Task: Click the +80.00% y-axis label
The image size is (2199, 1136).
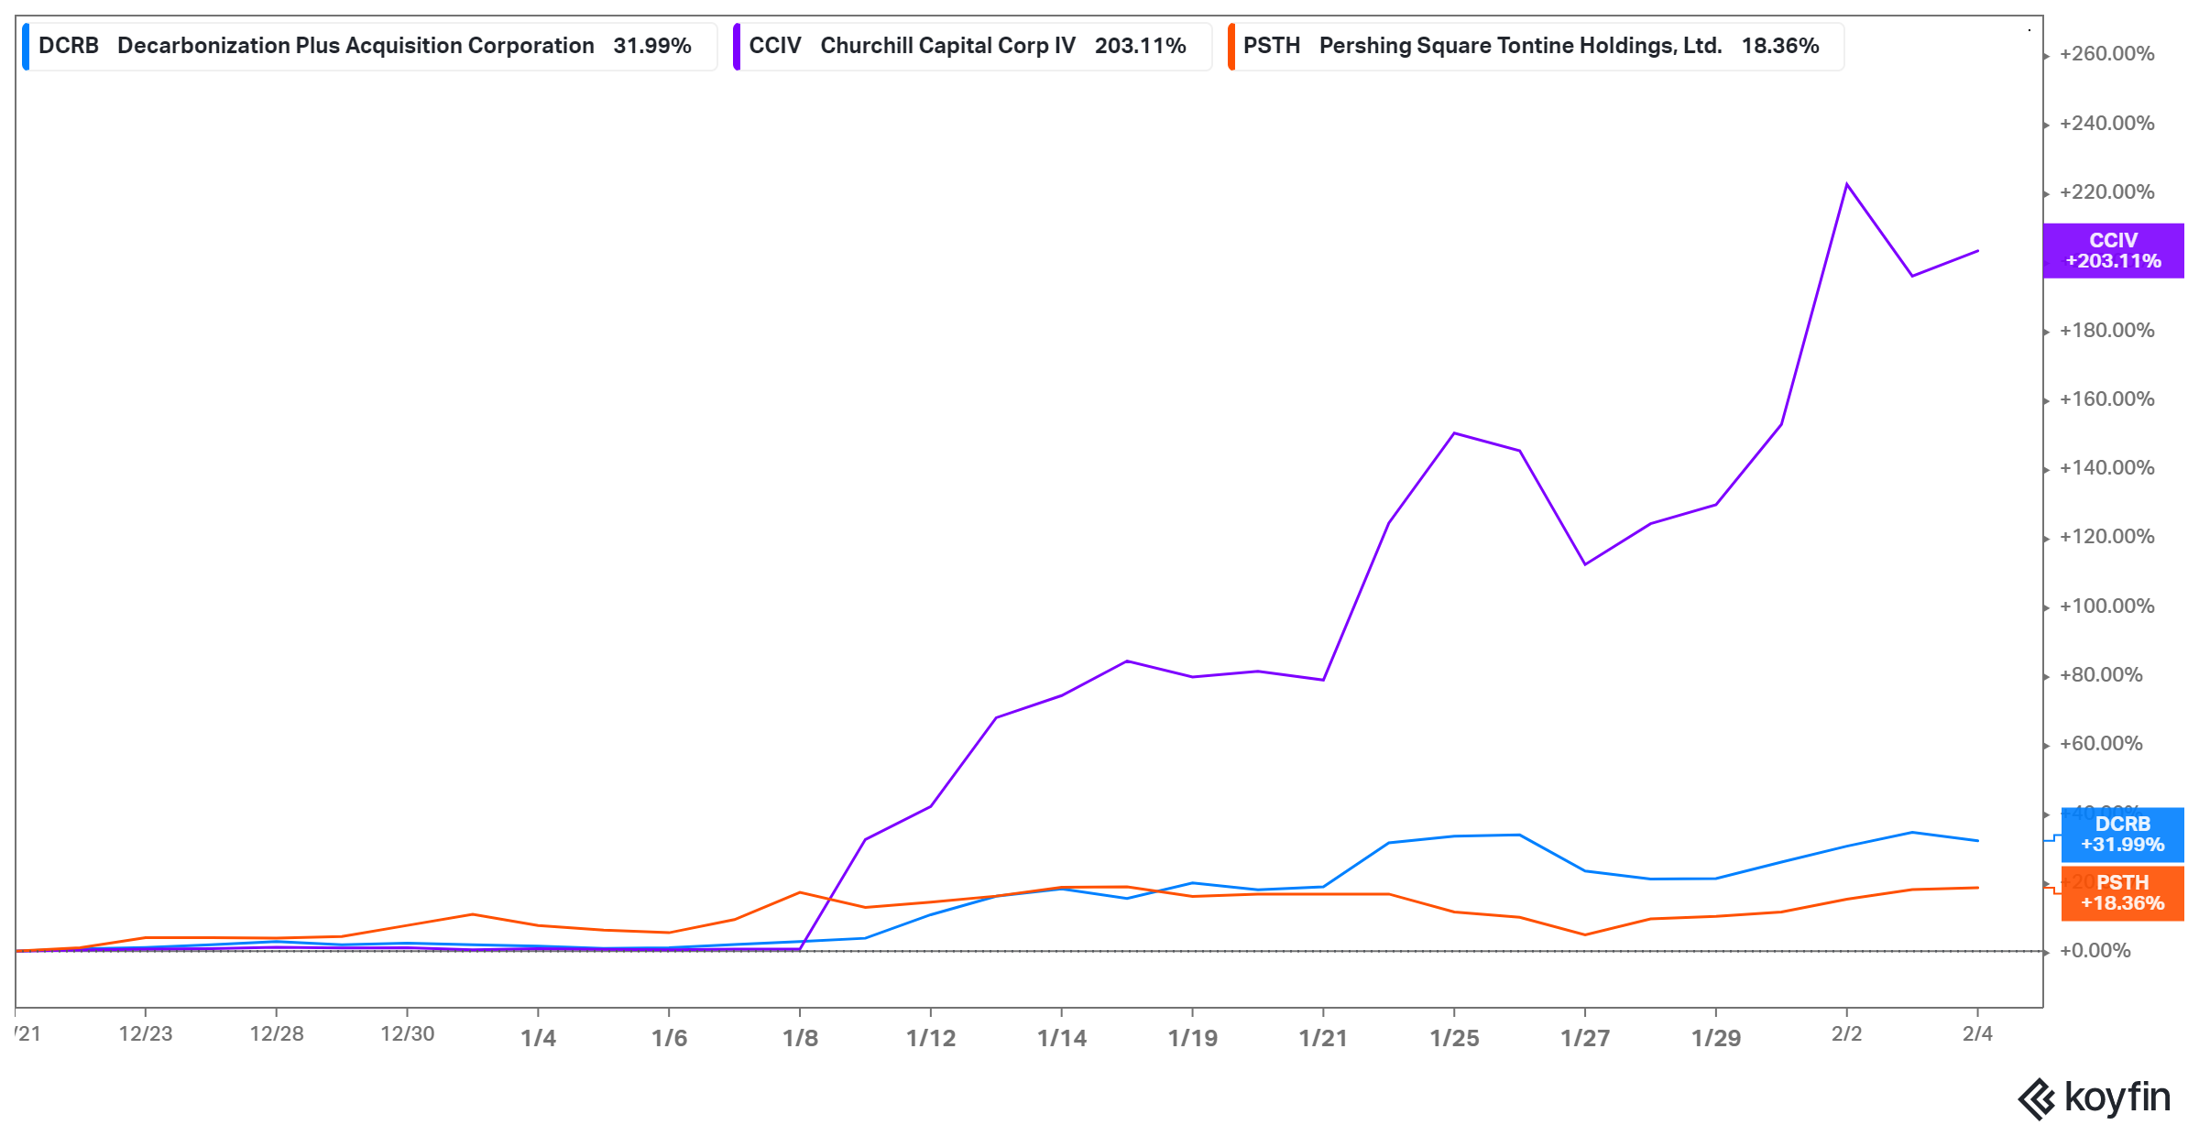Action: click(2101, 675)
